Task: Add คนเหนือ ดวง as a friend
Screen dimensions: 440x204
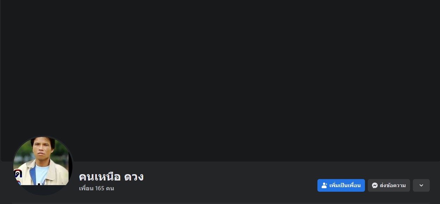Action: pyautogui.click(x=341, y=185)
